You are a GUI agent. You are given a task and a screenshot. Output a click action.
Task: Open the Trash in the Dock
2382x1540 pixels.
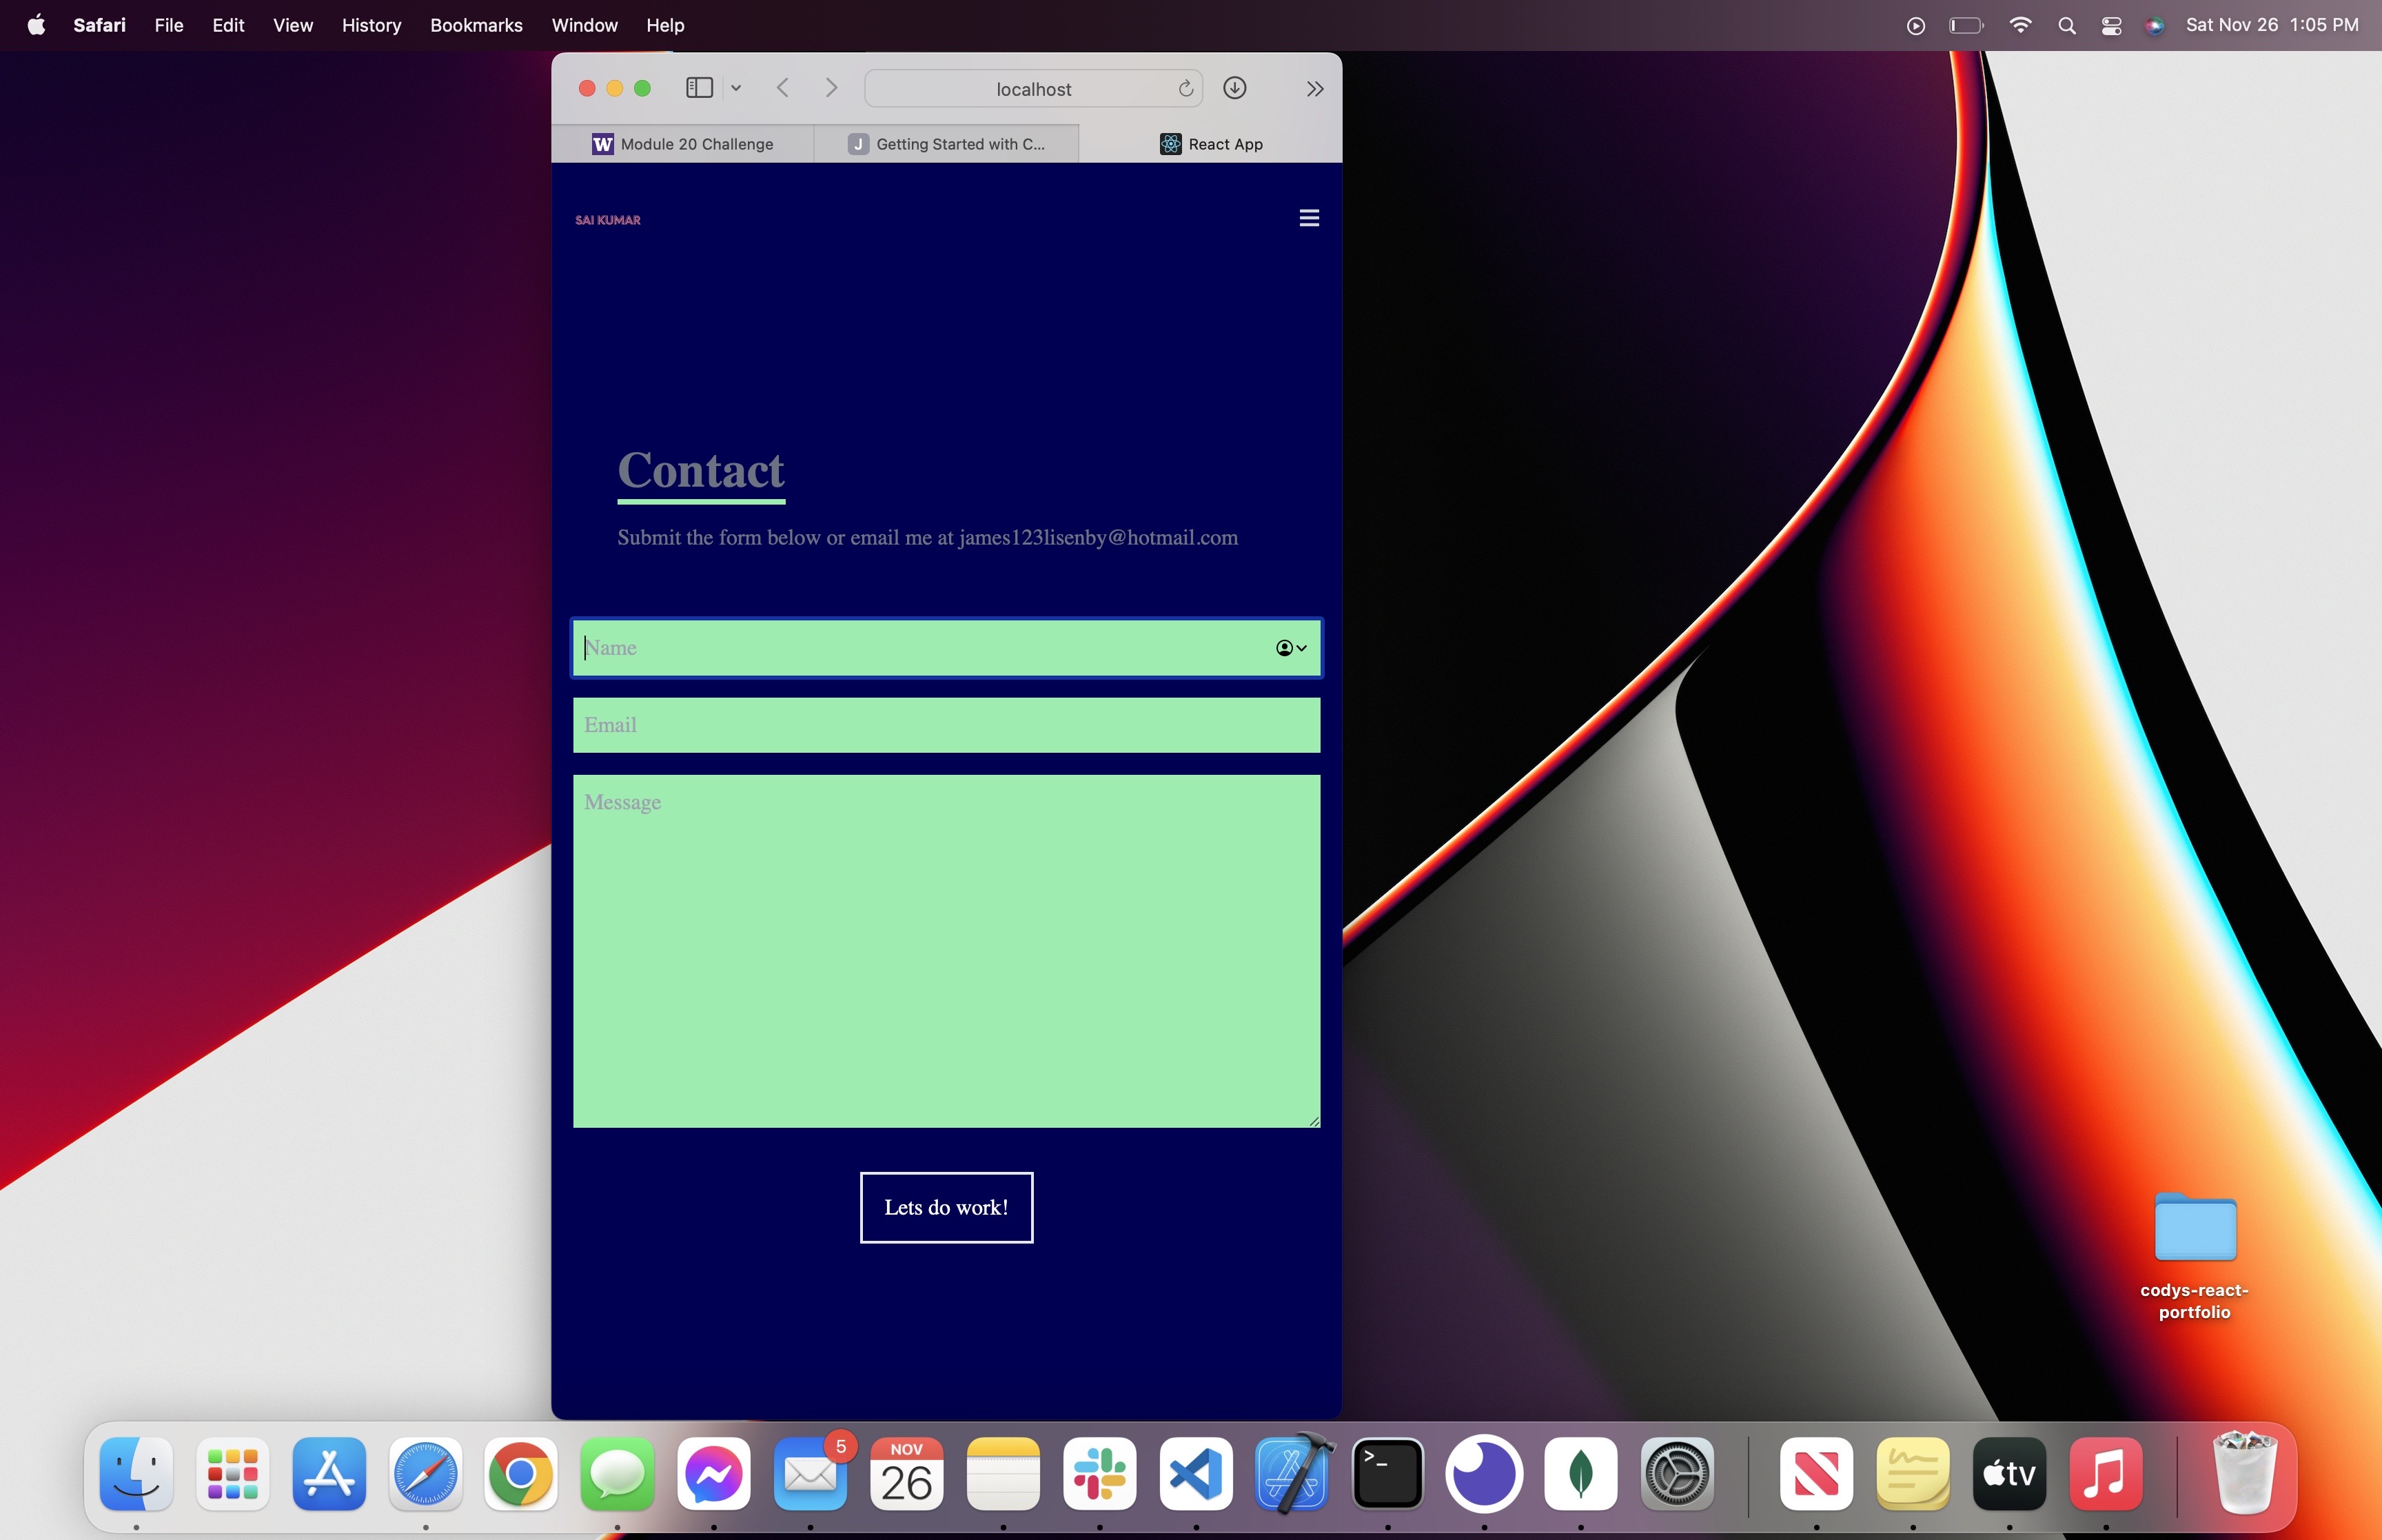tap(2245, 1474)
